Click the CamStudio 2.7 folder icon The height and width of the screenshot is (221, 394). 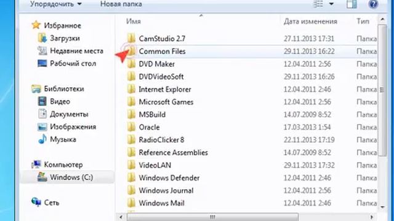pos(131,38)
